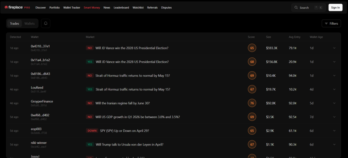Open 'SPY (SPY) Up or Down on April 29?'

[124, 131]
